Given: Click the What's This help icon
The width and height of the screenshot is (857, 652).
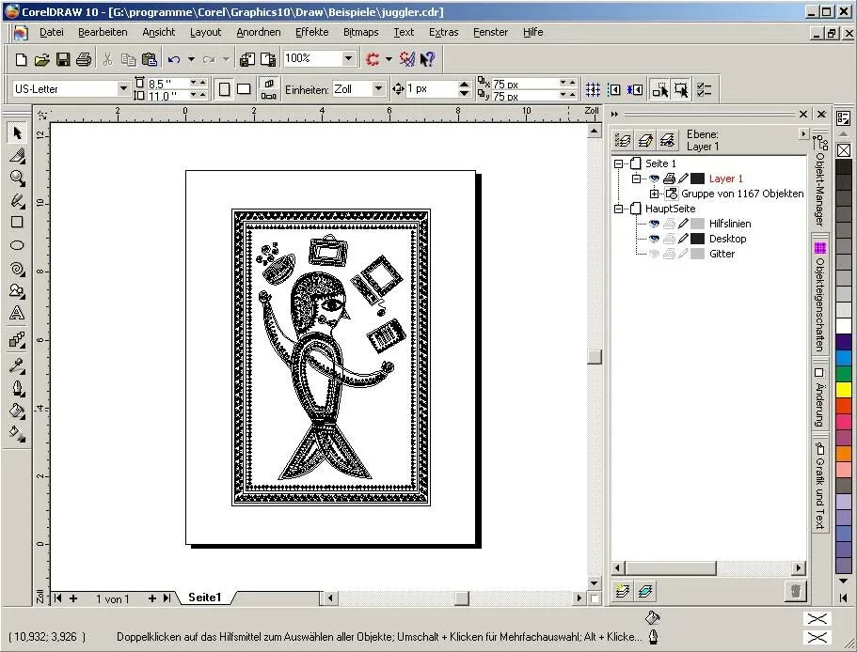Looking at the screenshot, I should click(427, 59).
